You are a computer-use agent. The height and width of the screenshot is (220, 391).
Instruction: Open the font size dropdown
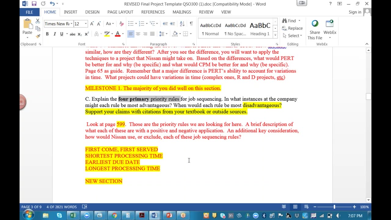86,24
